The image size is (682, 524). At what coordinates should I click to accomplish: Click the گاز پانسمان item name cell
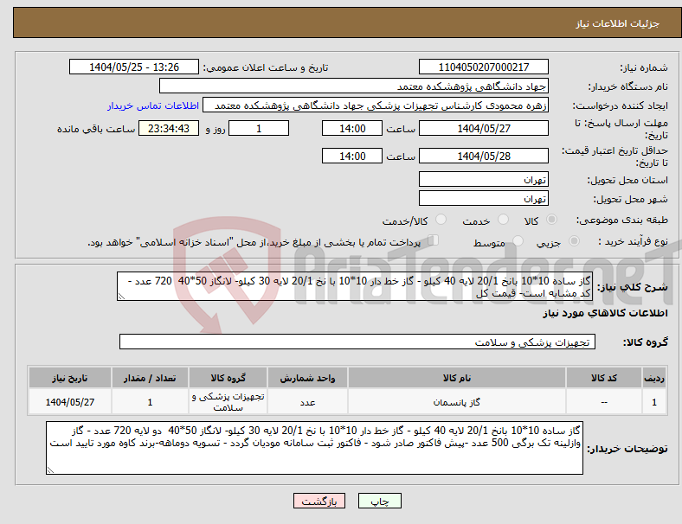coord(457,402)
